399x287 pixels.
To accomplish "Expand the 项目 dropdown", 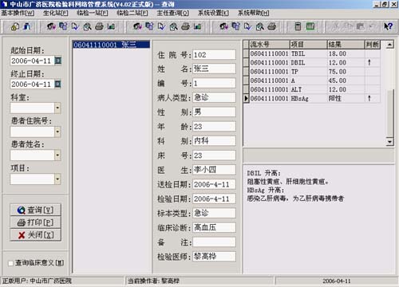I will coord(57,179).
